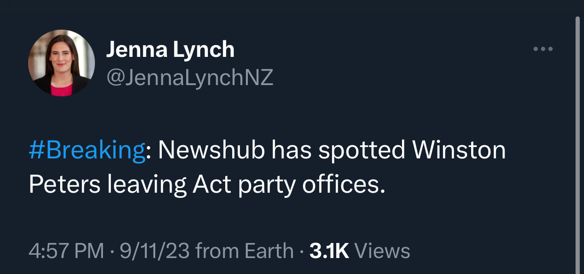Open the Jenna Lynch display name link
Screen dimensions: 584x274
[170, 49]
